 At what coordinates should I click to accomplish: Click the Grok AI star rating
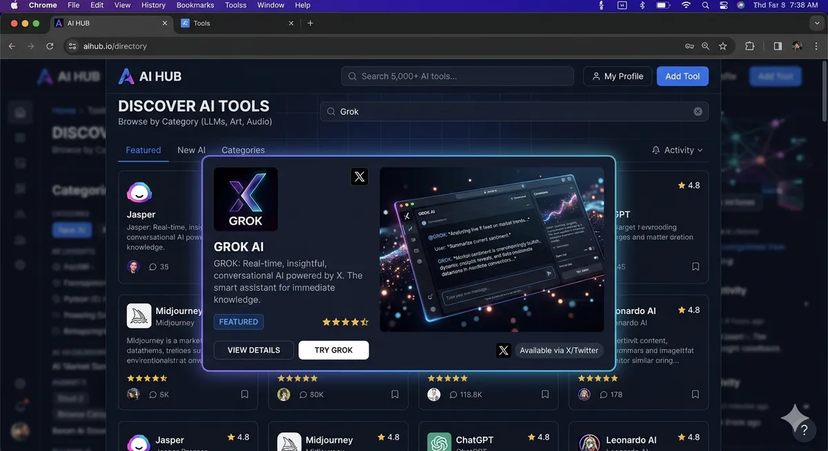pos(346,322)
